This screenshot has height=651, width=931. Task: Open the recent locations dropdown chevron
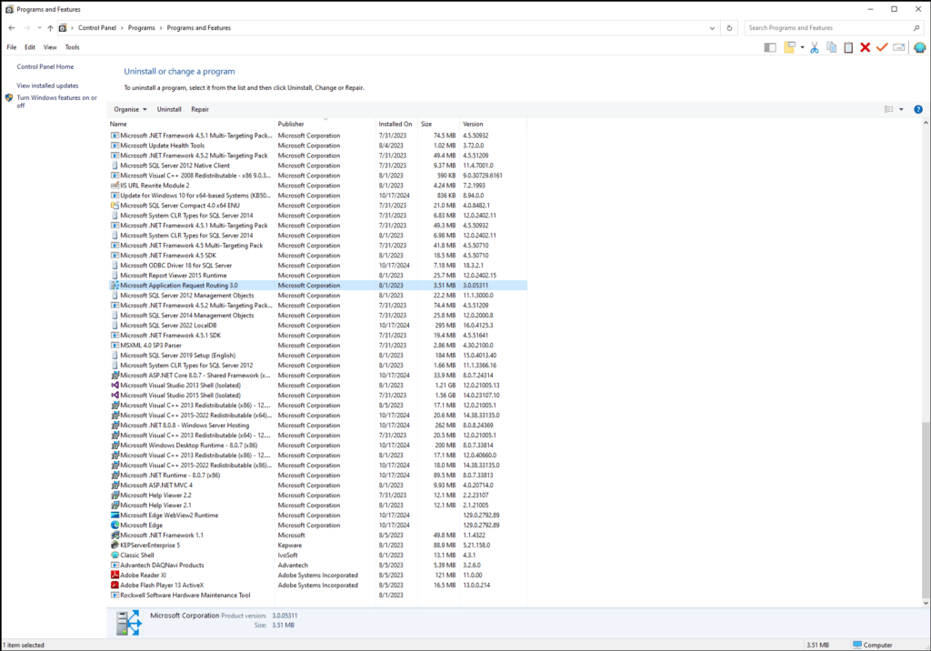tap(39, 28)
